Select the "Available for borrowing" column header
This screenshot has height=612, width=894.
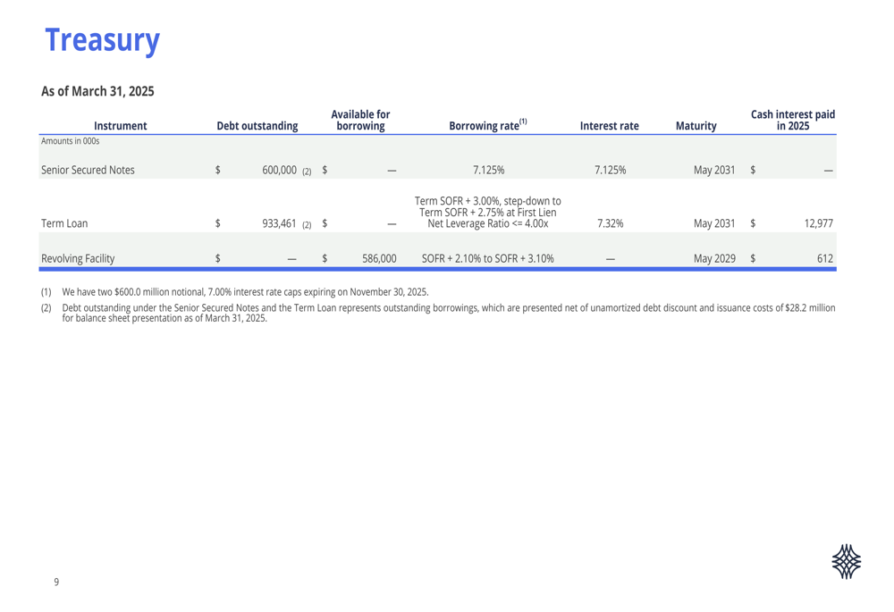click(360, 121)
